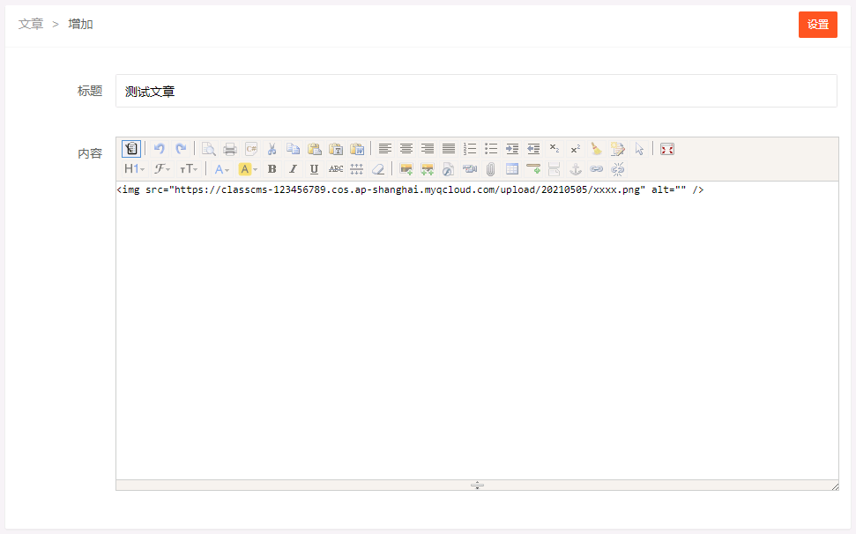Click 增加 in the breadcrumb

pos(80,24)
